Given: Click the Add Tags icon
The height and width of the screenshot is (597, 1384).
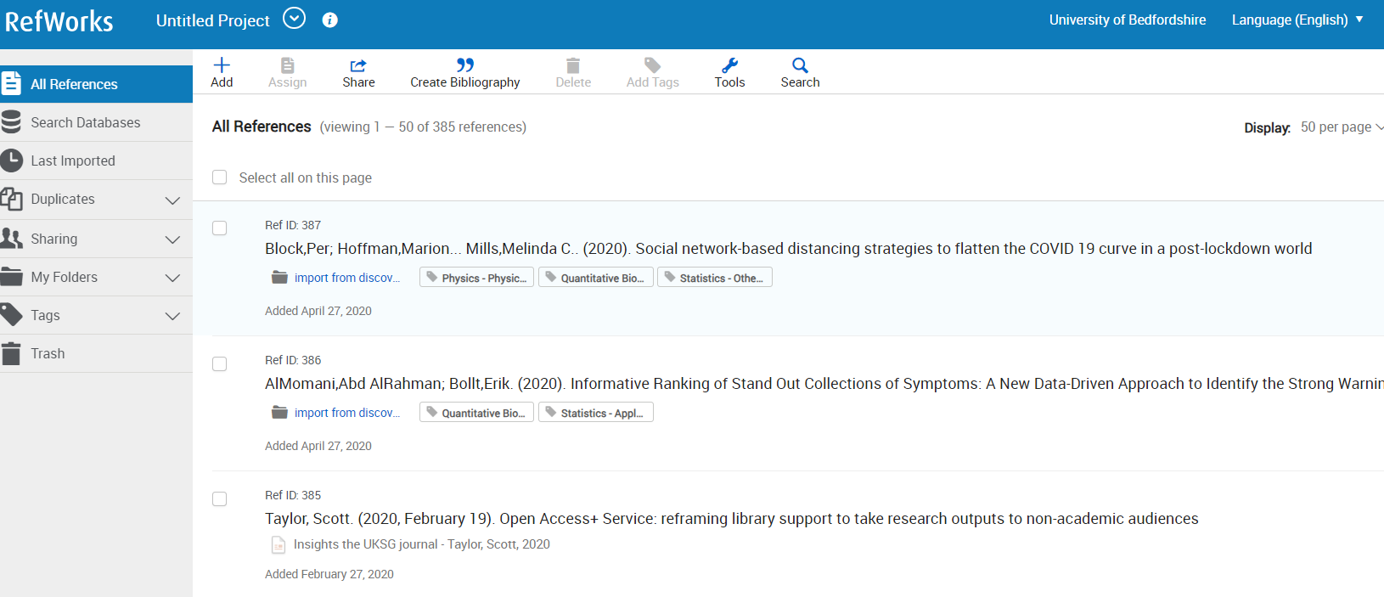Looking at the screenshot, I should point(652,65).
